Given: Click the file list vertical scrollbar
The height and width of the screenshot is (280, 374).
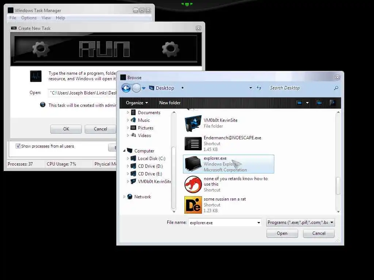Looking at the screenshot, I should pos(338,186).
